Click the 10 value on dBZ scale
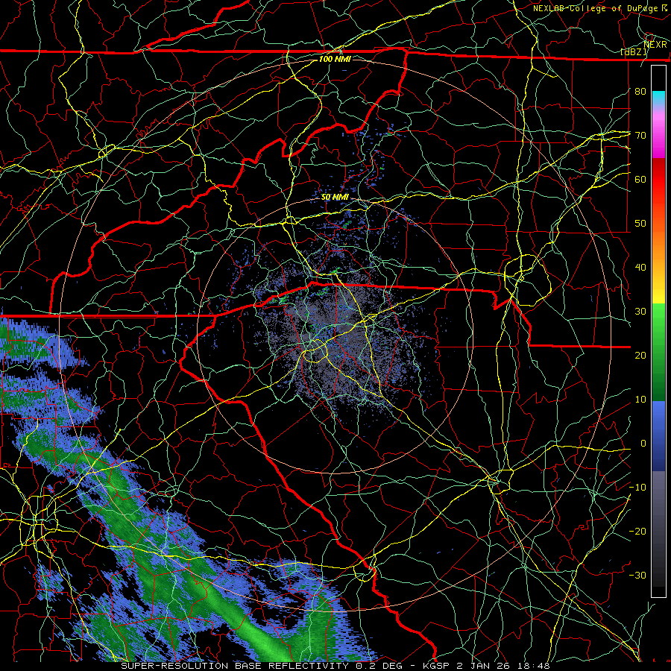The height and width of the screenshot is (671, 671). pos(640,400)
